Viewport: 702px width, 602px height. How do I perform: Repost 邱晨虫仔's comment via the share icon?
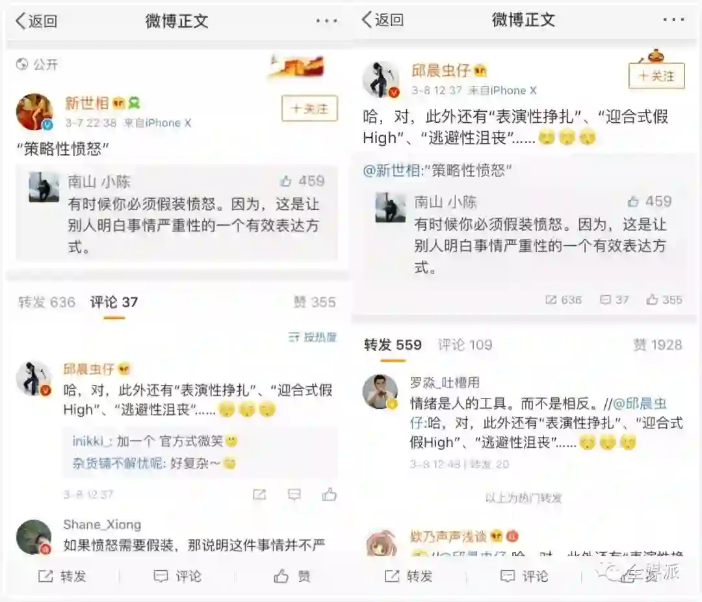259,495
